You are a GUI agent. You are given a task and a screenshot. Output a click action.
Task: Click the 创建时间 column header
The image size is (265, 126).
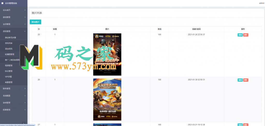196,29
